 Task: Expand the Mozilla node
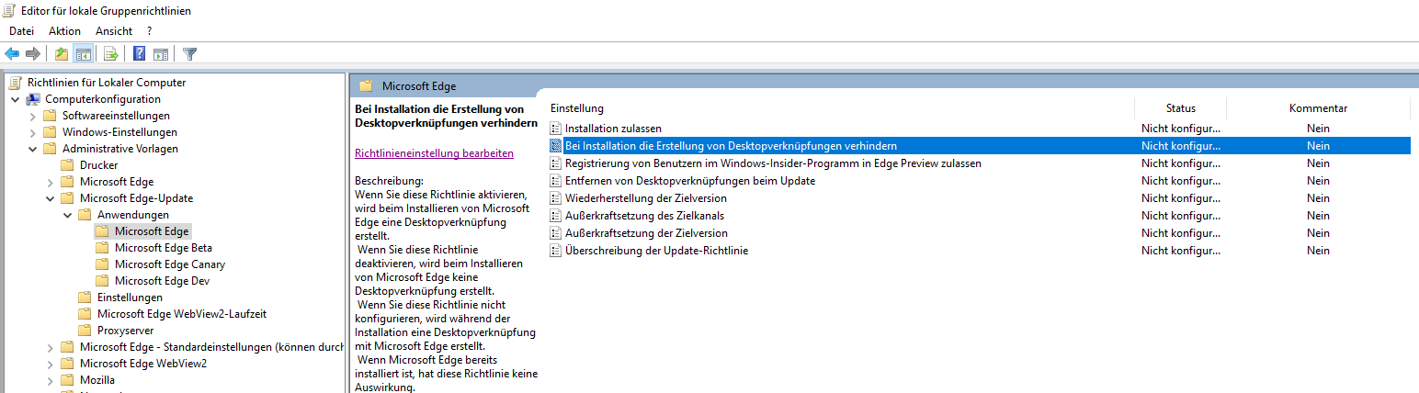50,380
